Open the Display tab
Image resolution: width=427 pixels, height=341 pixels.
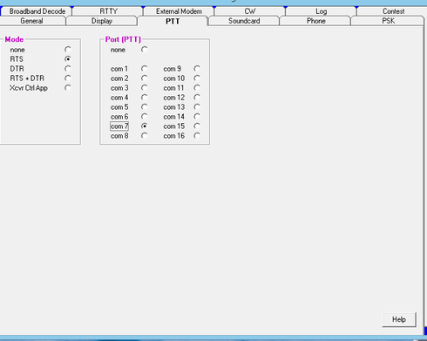coord(102,21)
